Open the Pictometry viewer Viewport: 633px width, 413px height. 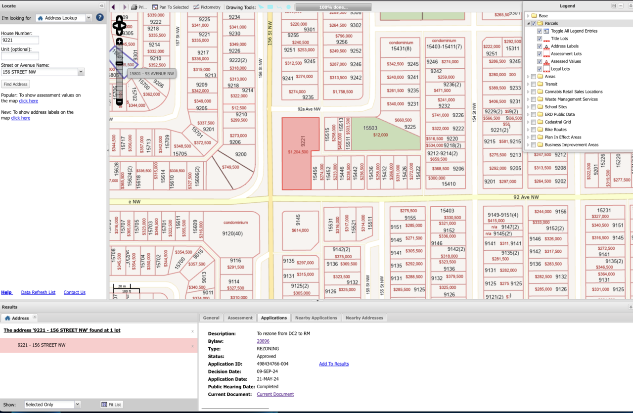coord(207,7)
